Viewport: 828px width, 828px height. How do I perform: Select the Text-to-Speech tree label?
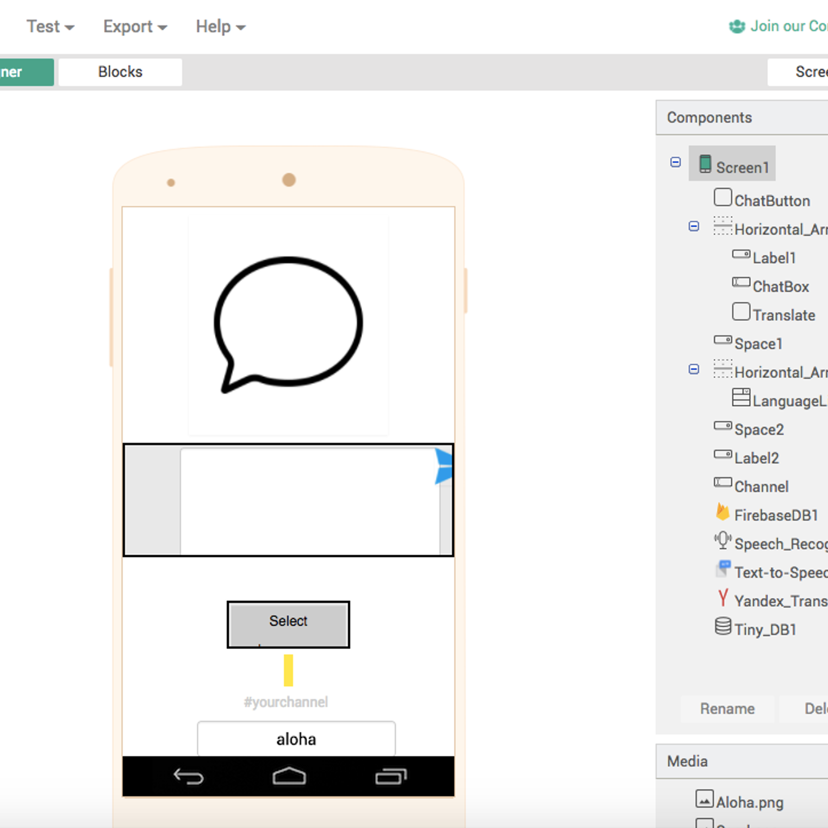pos(781,572)
